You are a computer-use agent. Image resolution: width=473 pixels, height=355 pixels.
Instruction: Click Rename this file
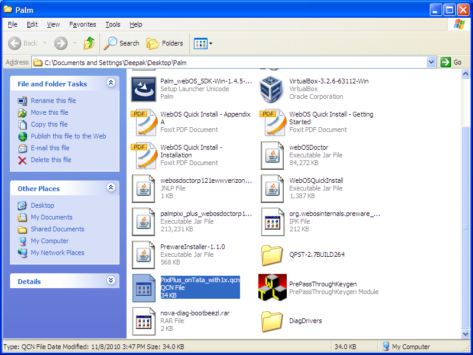tap(53, 101)
